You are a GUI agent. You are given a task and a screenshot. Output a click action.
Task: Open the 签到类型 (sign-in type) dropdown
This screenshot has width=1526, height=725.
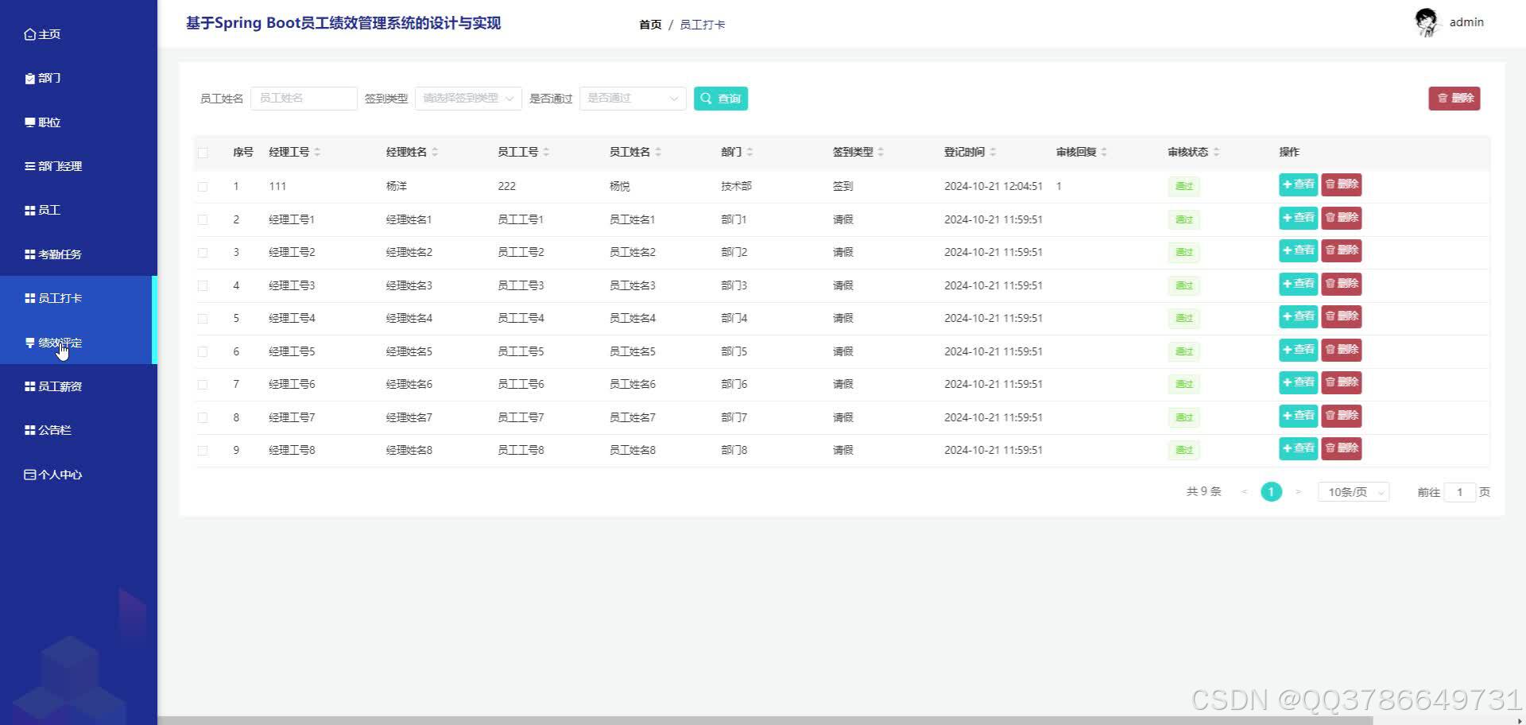pyautogui.click(x=467, y=98)
